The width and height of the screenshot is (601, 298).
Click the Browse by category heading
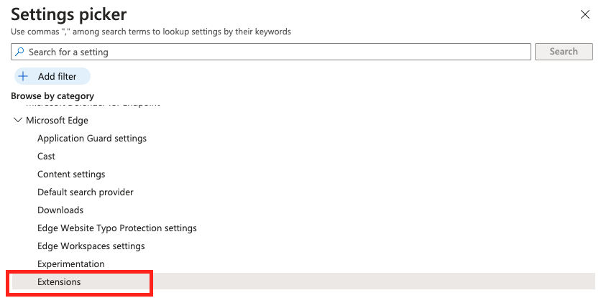pos(52,96)
